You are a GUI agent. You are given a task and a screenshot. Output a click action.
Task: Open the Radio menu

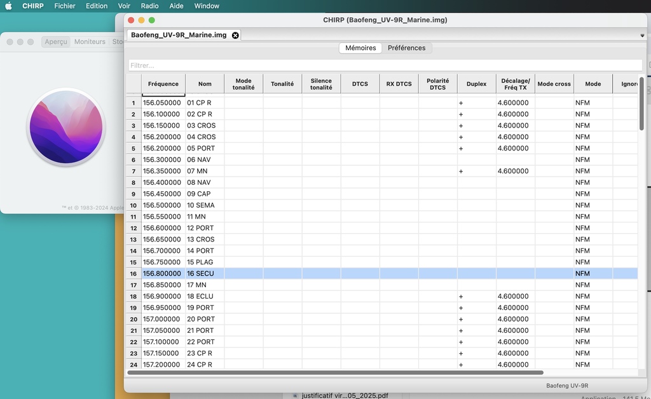pos(149,6)
